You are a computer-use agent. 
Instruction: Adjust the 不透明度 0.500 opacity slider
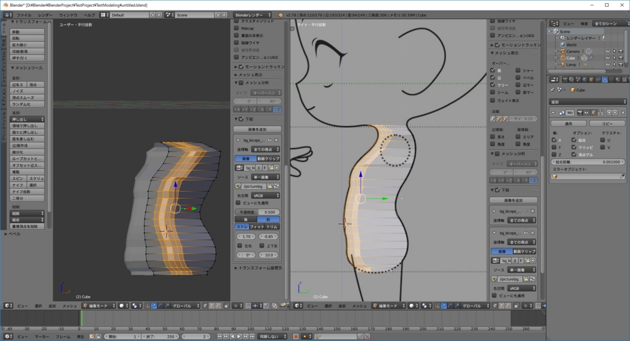257,212
